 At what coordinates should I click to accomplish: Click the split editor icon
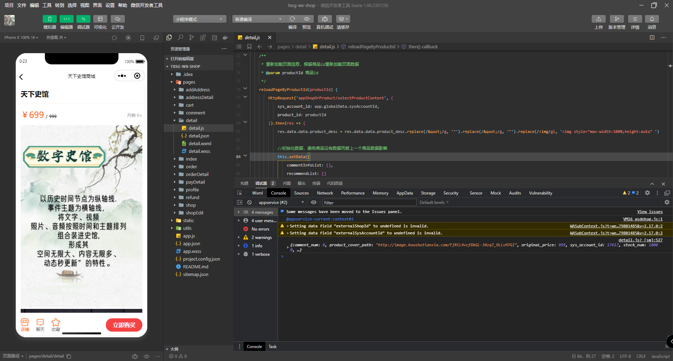(x=652, y=37)
